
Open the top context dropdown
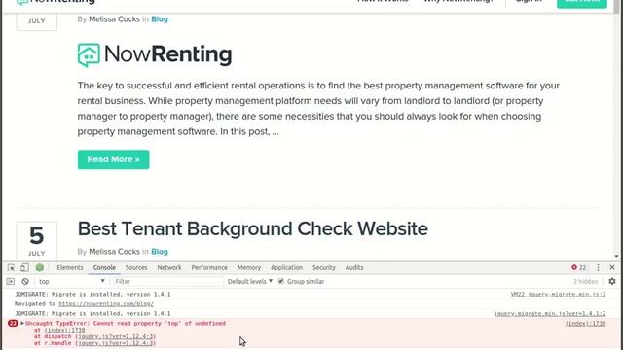[x=71, y=281]
